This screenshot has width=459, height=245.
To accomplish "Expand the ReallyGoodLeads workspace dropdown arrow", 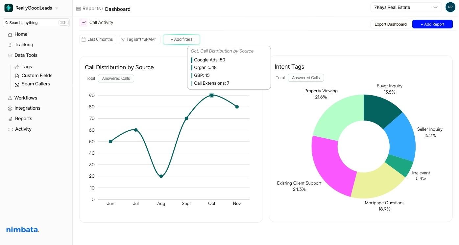I will click(57, 8).
